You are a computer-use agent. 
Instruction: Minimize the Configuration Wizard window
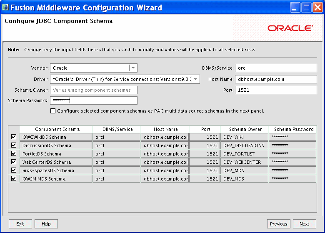[295, 8]
